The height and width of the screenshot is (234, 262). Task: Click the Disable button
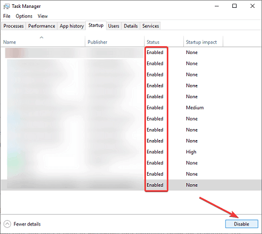241,224
